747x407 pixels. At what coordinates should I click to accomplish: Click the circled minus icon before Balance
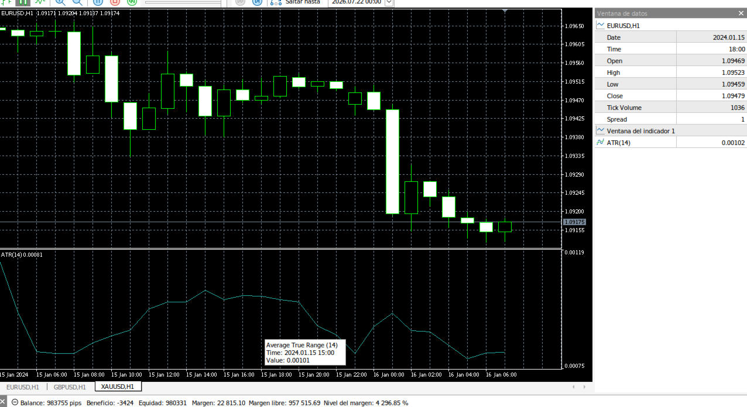15,403
